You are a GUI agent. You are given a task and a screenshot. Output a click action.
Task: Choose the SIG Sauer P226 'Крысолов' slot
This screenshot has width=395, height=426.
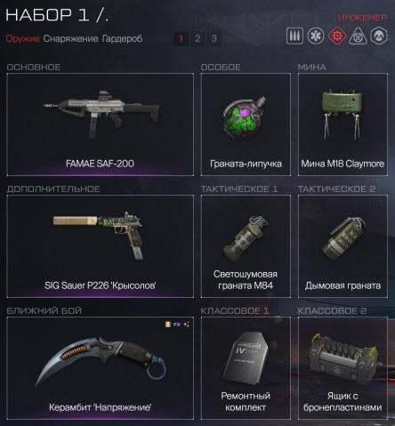click(101, 246)
